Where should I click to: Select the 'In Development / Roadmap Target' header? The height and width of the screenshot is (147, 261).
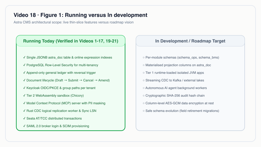click(x=190, y=41)
